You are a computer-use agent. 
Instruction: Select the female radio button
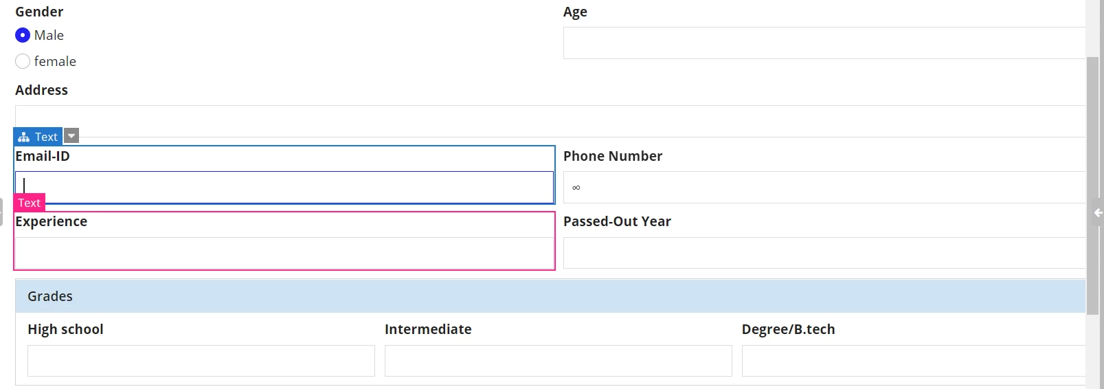pos(23,61)
